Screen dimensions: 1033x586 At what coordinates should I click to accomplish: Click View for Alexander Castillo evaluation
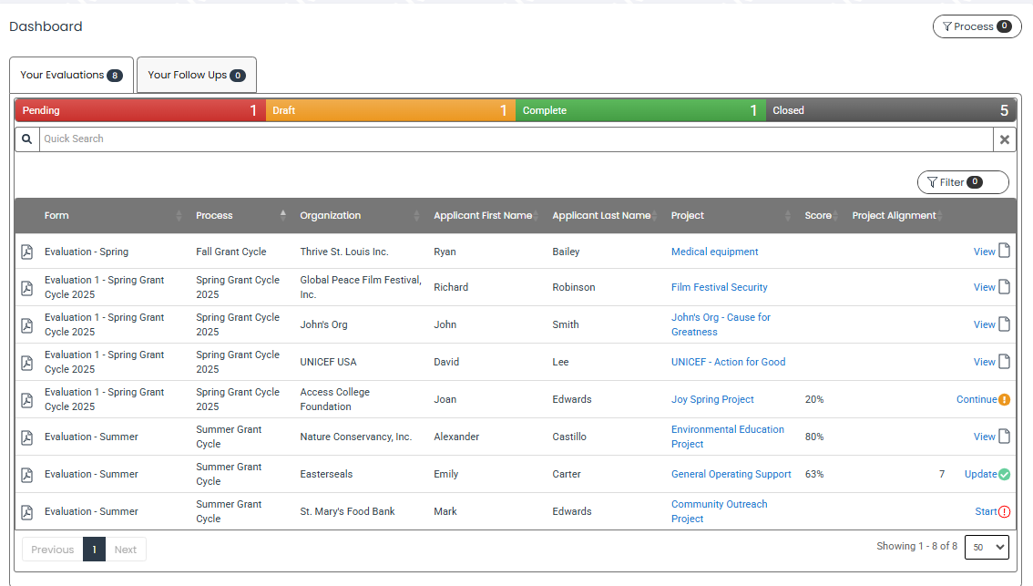click(984, 437)
